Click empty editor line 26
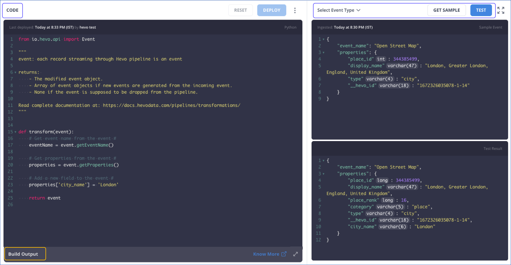The image size is (511, 265). [158, 204]
